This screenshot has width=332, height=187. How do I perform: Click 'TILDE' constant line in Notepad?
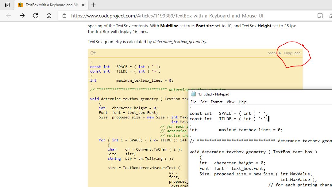tap(229, 119)
